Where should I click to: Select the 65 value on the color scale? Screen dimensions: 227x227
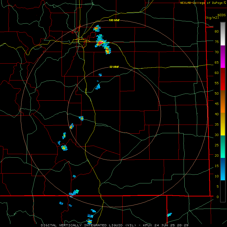click(x=217, y=62)
